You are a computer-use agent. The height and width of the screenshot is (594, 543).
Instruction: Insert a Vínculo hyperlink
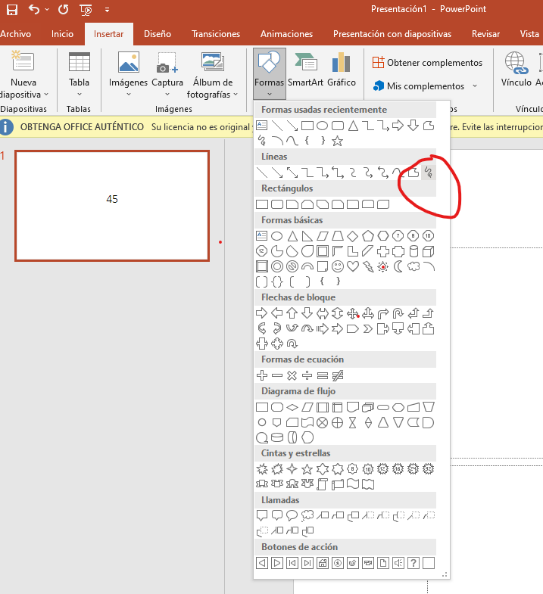516,70
